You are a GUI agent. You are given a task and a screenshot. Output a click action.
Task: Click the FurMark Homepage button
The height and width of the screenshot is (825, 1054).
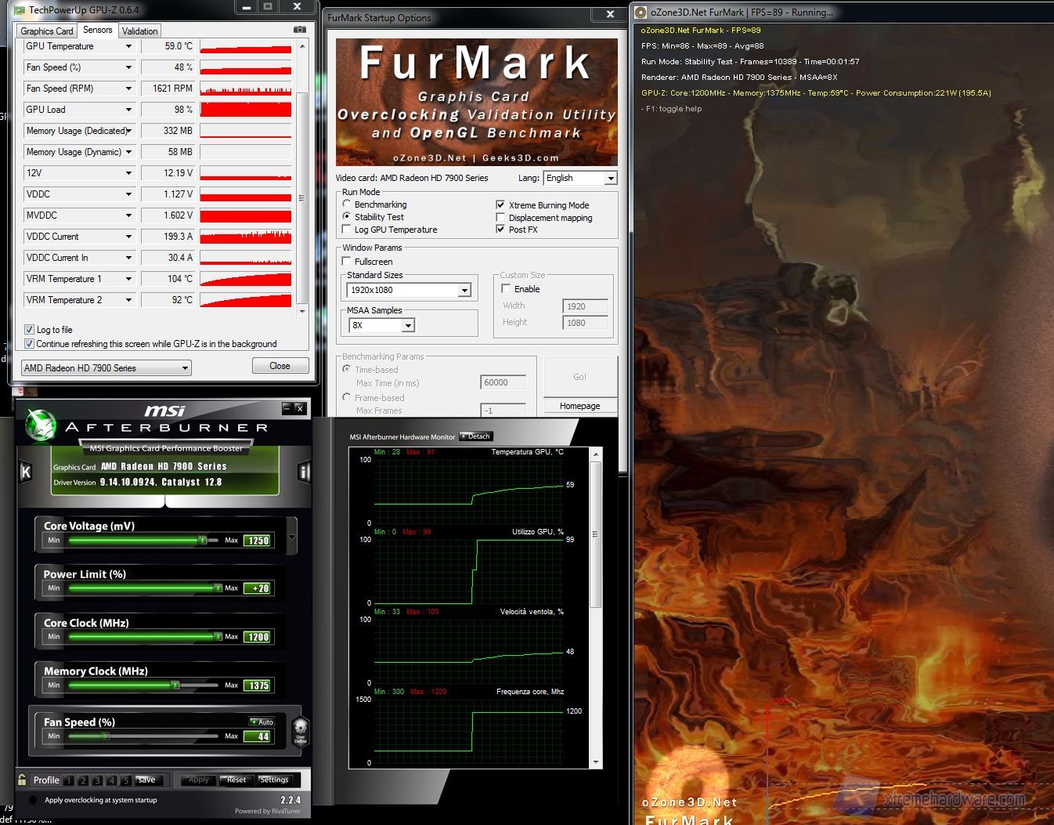579,406
